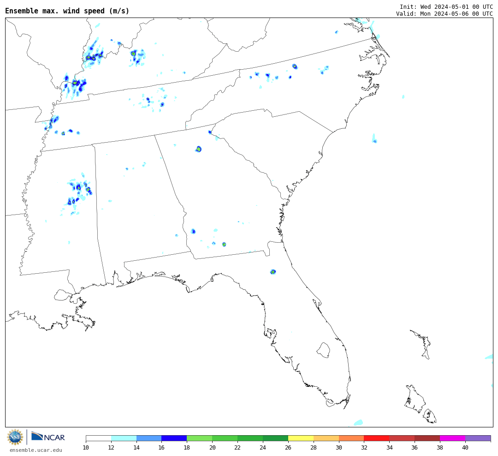The width and height of the screenshot is (498, 456).
Task: Click the dark red 36–38 colorbar segment
Action: 427,438
